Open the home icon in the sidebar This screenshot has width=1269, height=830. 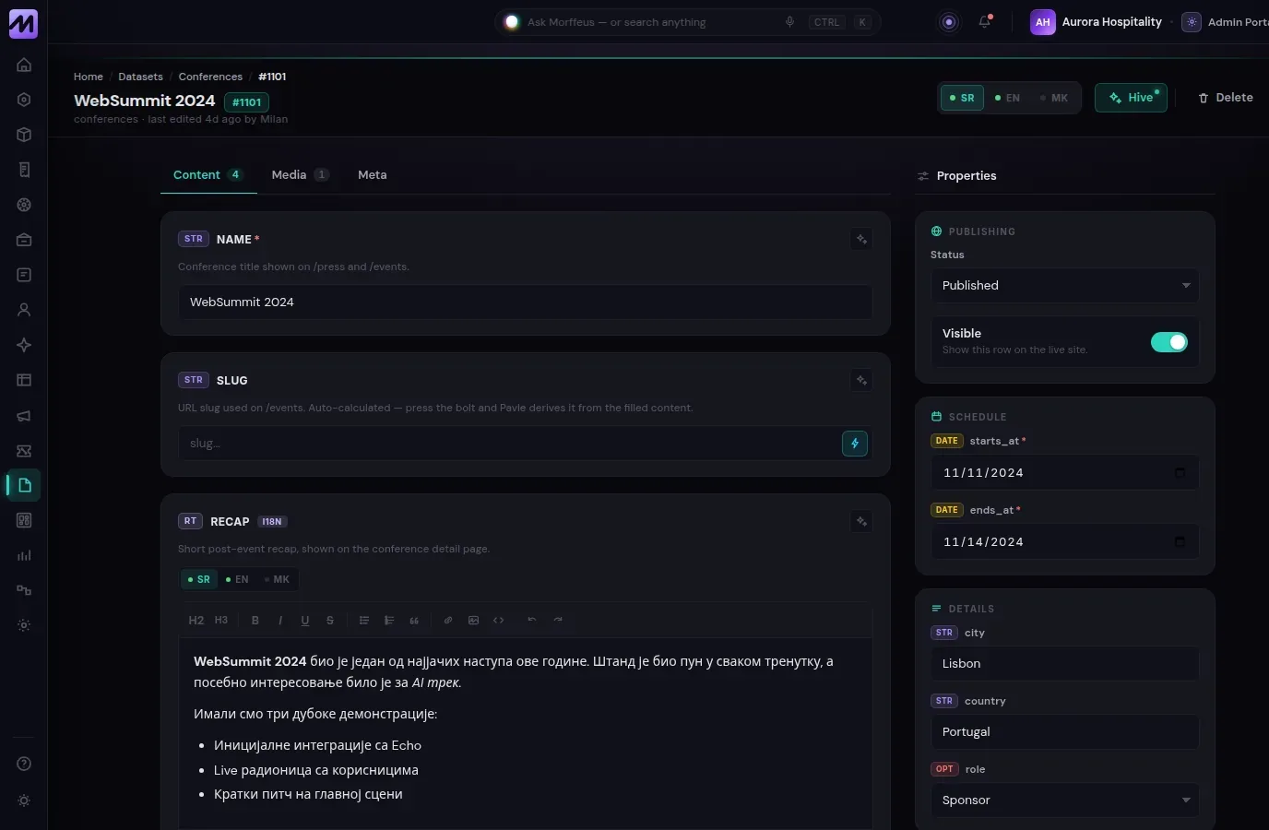[24, 65]
